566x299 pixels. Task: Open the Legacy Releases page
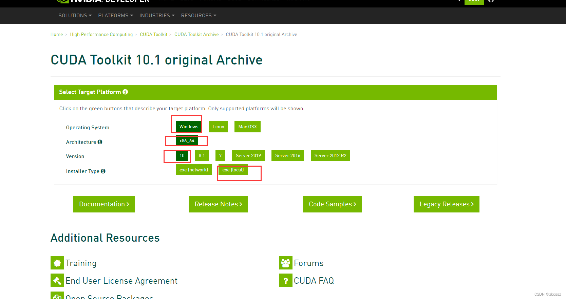pos(446,204)
